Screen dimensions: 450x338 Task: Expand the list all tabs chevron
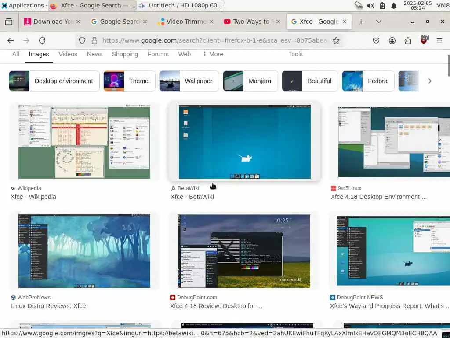(x=378, y=22)
